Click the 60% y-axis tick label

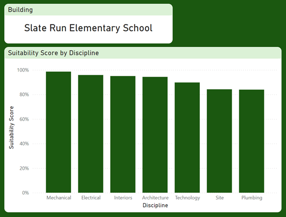point(24,119)
